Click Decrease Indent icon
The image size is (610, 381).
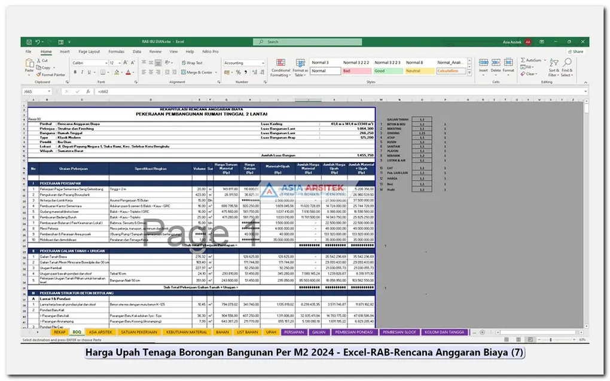click(x=167, y=72)
